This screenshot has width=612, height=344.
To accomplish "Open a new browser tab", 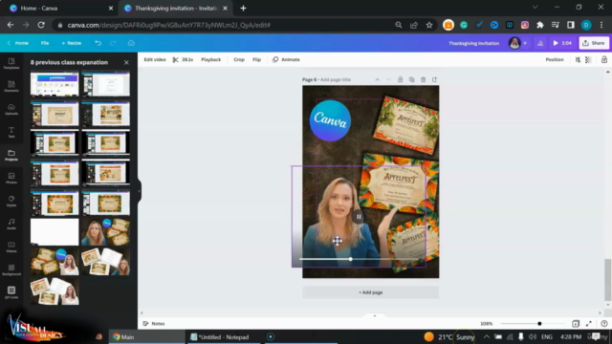I will [243, 9].
